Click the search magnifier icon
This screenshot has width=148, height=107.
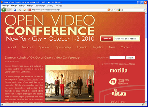coord(145,10)
